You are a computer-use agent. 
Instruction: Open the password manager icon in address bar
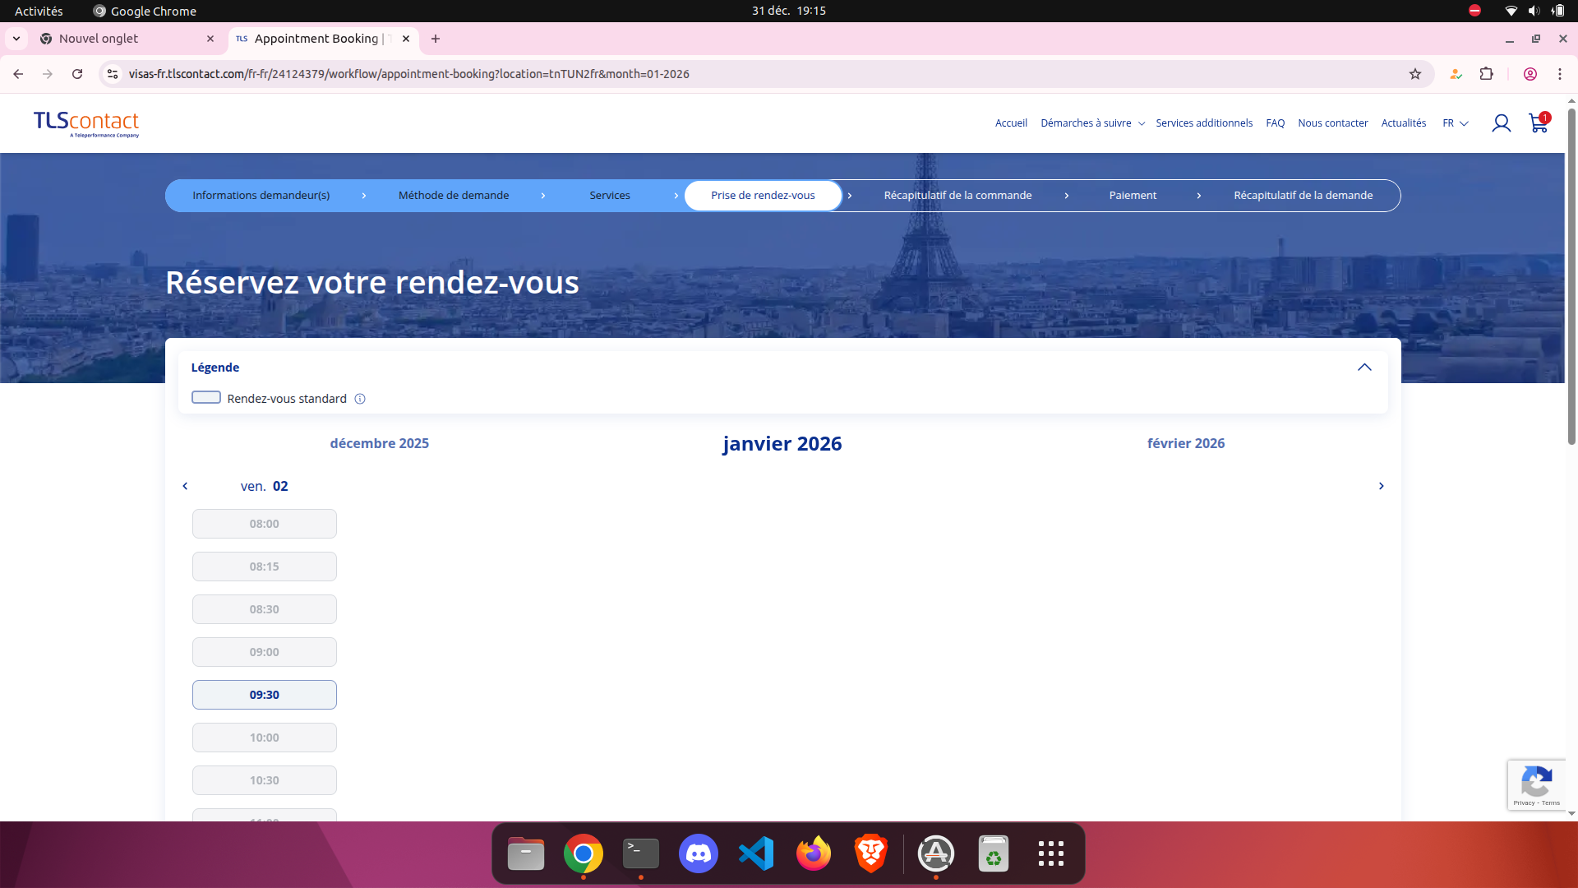pyautogui.click(x=1456, y=74)
